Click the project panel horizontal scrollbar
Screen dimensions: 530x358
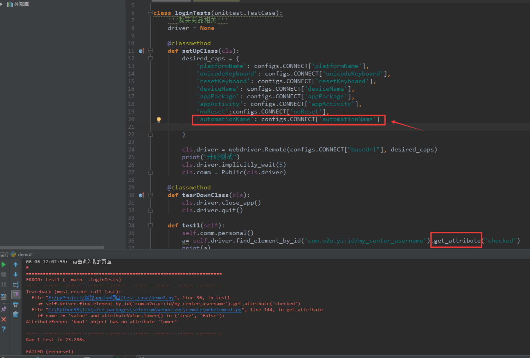pos(52,247)
